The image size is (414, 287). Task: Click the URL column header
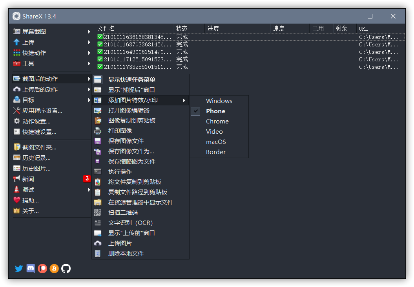point(381,28)
